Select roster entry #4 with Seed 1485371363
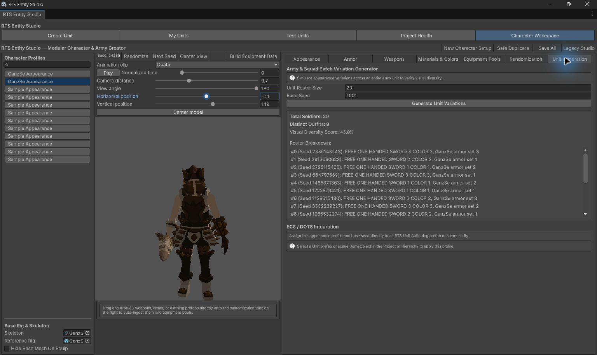The width and height of the screenshot is (597, 355). (x=383, y=183)
